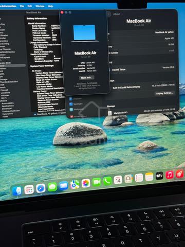The width and height of the screenshot is (185, 247).
Task: Open Messages app in the Dock
Action: click(x=52, y=187)
